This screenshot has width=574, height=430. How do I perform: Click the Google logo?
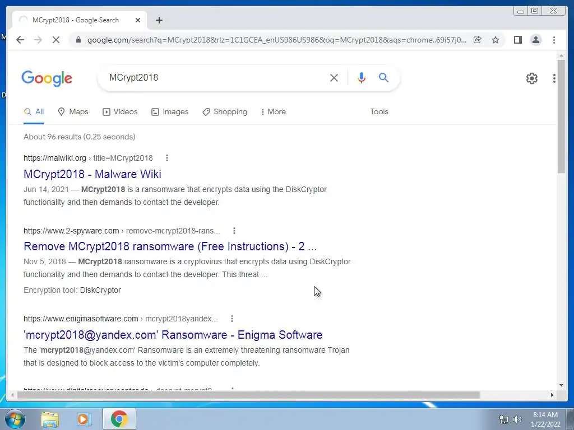point(47,78)
